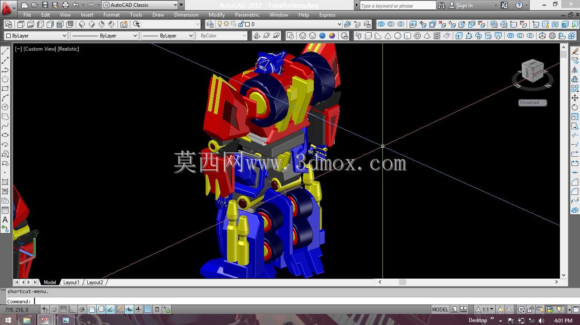Click the Autodesk Exchange X icon
This screenshot has height=325, width=580.
pos(504,5)
